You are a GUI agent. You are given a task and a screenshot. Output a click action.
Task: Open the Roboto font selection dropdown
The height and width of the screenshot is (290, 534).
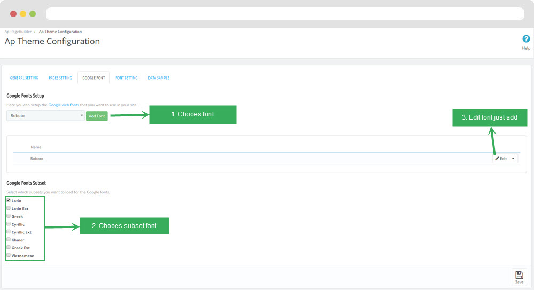pos(45,115)
